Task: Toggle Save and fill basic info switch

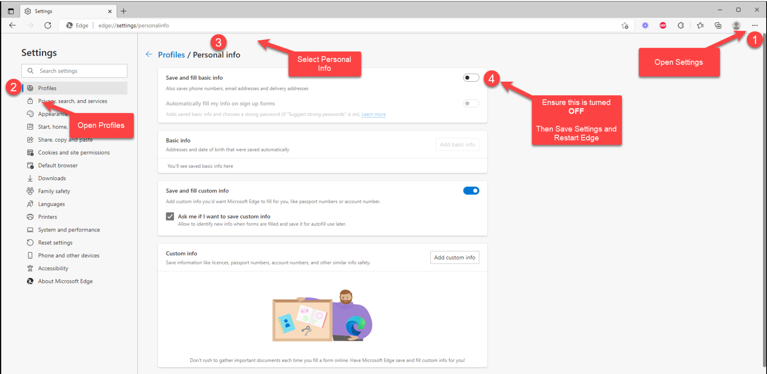Action: tap(471, 78)
